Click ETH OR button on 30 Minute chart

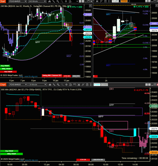pyautogui.click(x=83, y=160)
